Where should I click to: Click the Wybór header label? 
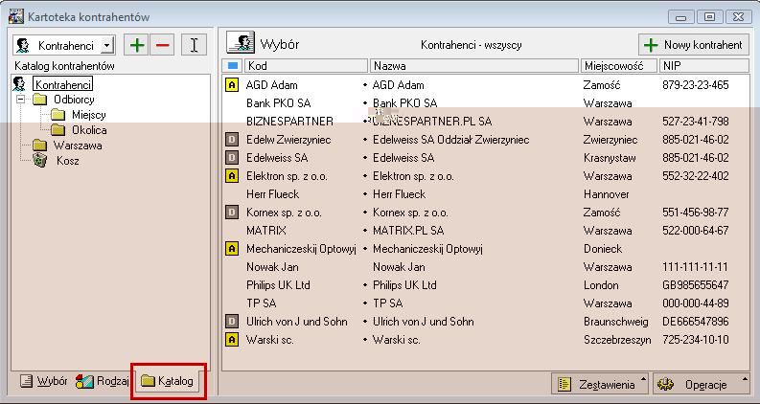[280, 45]
